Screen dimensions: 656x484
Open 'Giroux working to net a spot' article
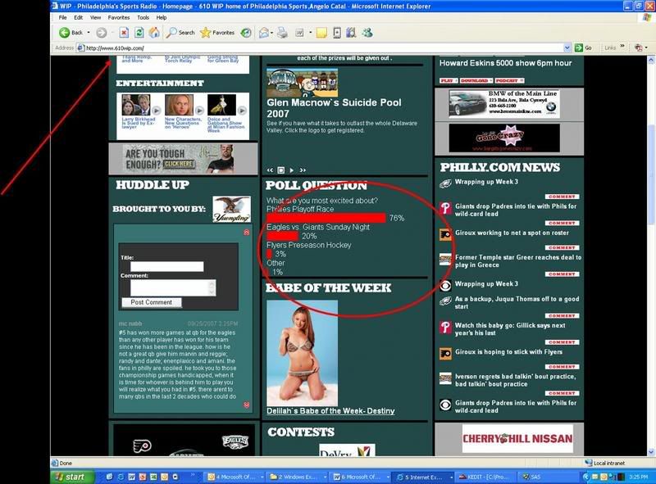tap(512, 233)
